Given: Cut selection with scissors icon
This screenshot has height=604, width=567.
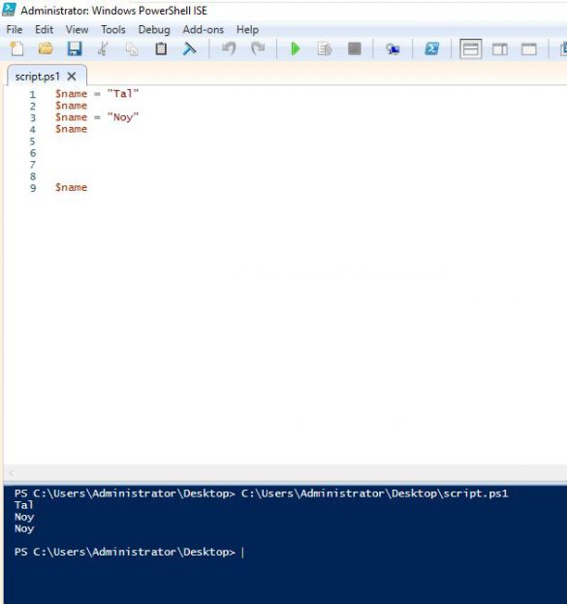Looking at the screenshot, I should pyautogui.click(x=103, y=48).
